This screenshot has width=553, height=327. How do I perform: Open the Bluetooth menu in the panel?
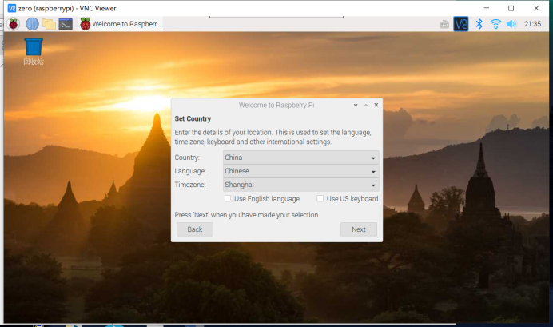point(479,24)
